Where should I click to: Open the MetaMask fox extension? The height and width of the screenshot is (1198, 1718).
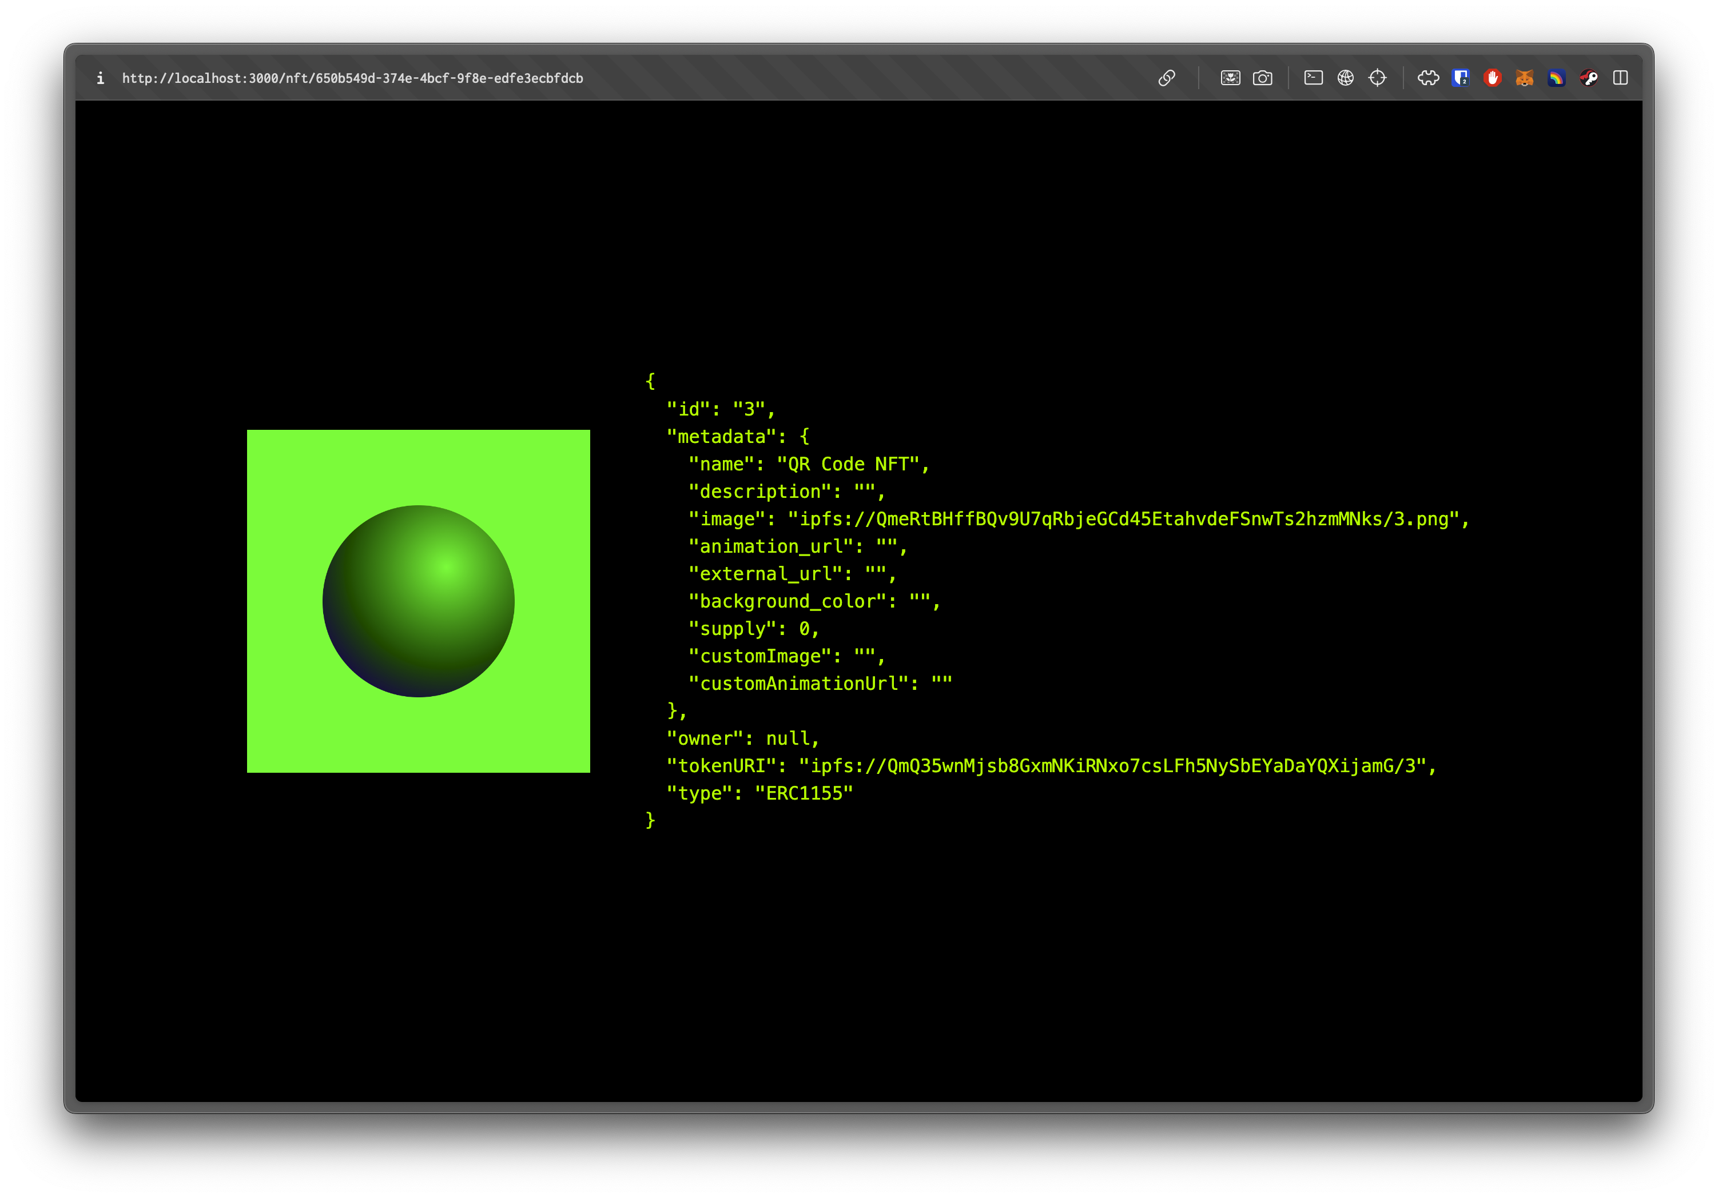pos(1525,78)
